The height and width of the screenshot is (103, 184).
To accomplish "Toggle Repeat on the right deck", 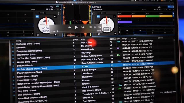I will coord(144,10).
